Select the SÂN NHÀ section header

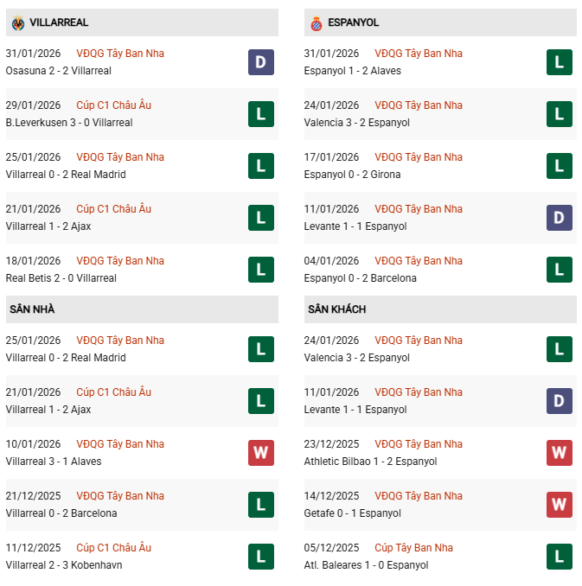tap(33, 309)
